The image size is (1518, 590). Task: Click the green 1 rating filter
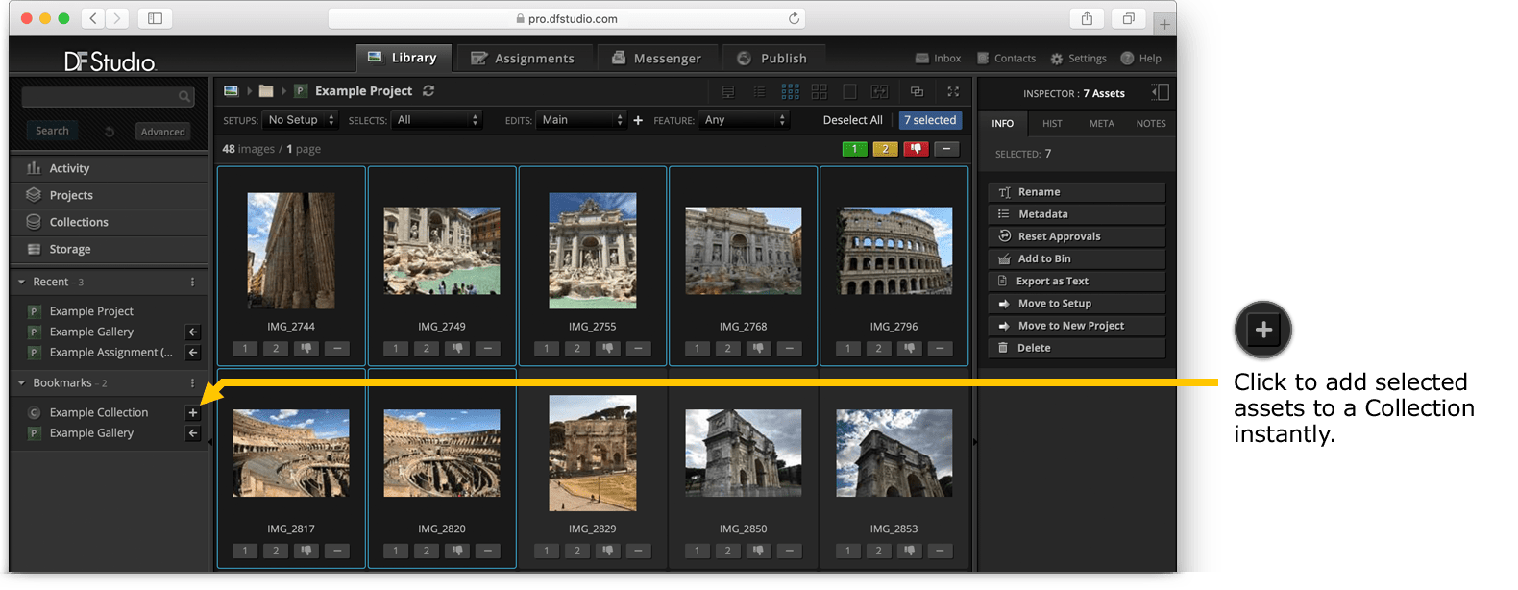[854, 149]
